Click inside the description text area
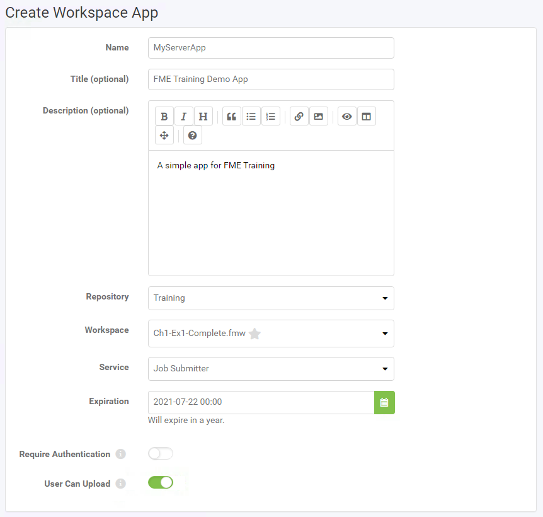Image resolution: width=543 pixels, height=517 pixels. 271,213
